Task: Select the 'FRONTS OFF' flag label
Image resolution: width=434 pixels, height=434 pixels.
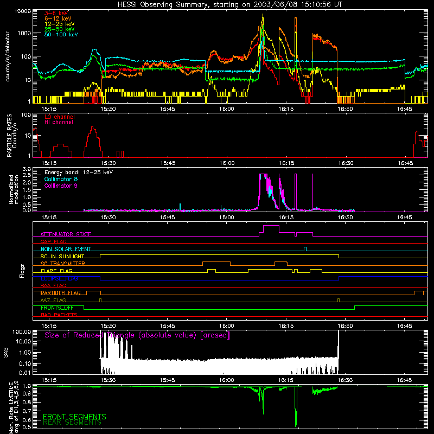Action: point(57,308)
